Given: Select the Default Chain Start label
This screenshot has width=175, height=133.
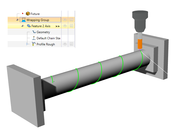Looking at the screenshot, I should [48, 38].
